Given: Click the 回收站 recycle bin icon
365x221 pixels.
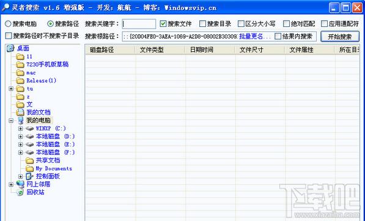Looking at the screenshot, I should pos(20,192).
